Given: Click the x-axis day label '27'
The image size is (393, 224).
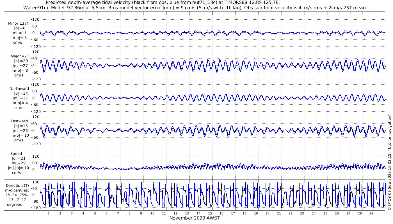Looking at the screenshot, I should (x=348, y=213).
